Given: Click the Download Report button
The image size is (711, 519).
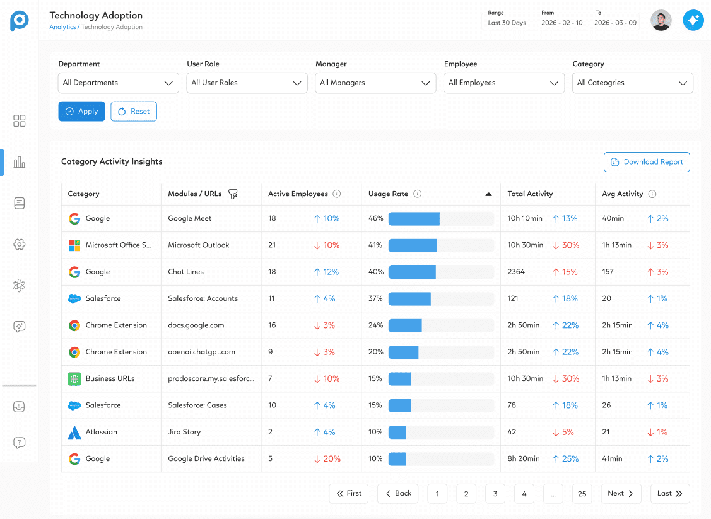Looking at the screenshot, I should click(x=647, y=162).
